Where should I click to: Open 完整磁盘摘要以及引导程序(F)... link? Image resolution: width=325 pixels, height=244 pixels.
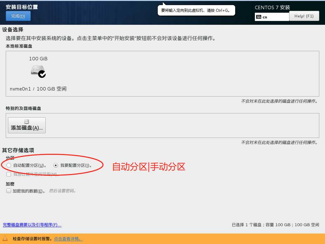click(32, 225)
